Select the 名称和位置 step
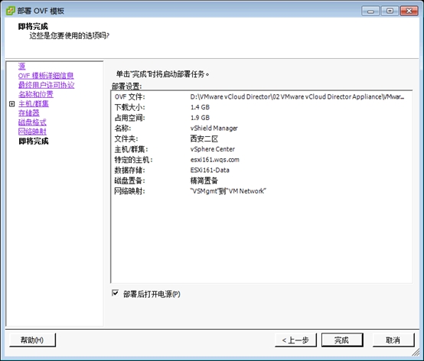This screenshot has width=424, height=361. 36,94
